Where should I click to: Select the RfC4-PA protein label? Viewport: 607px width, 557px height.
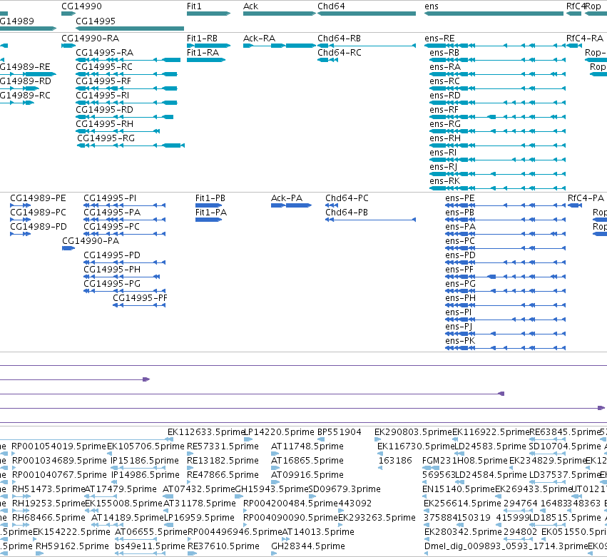click(x=586, y=198)
